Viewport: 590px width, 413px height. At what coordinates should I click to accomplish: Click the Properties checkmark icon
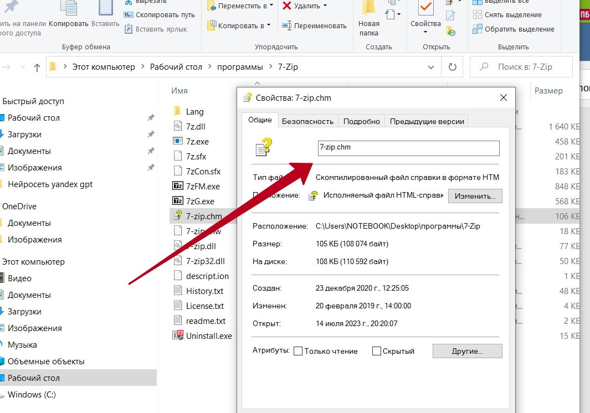[425, 8]
